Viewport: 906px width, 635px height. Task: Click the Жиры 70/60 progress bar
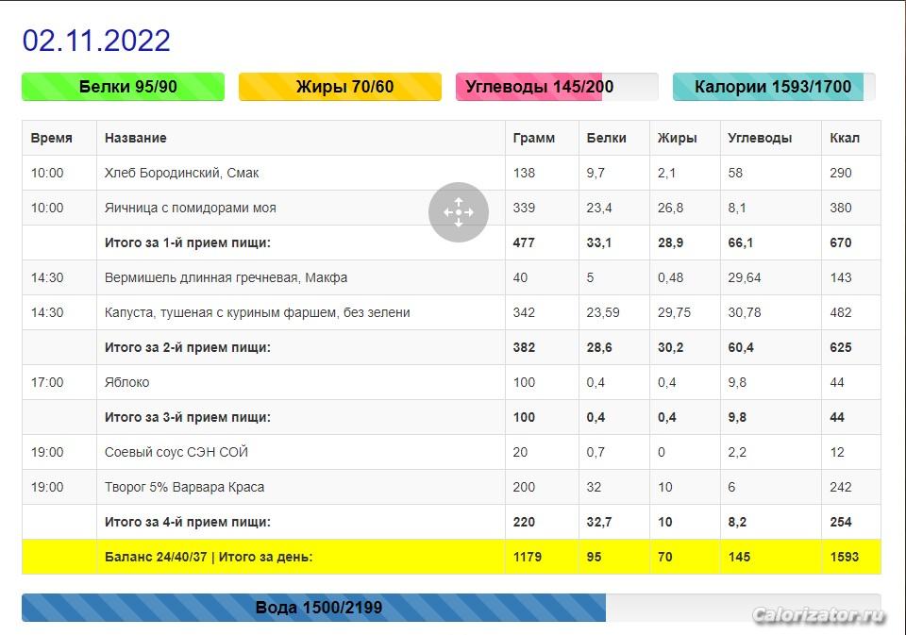pos(340,87)
